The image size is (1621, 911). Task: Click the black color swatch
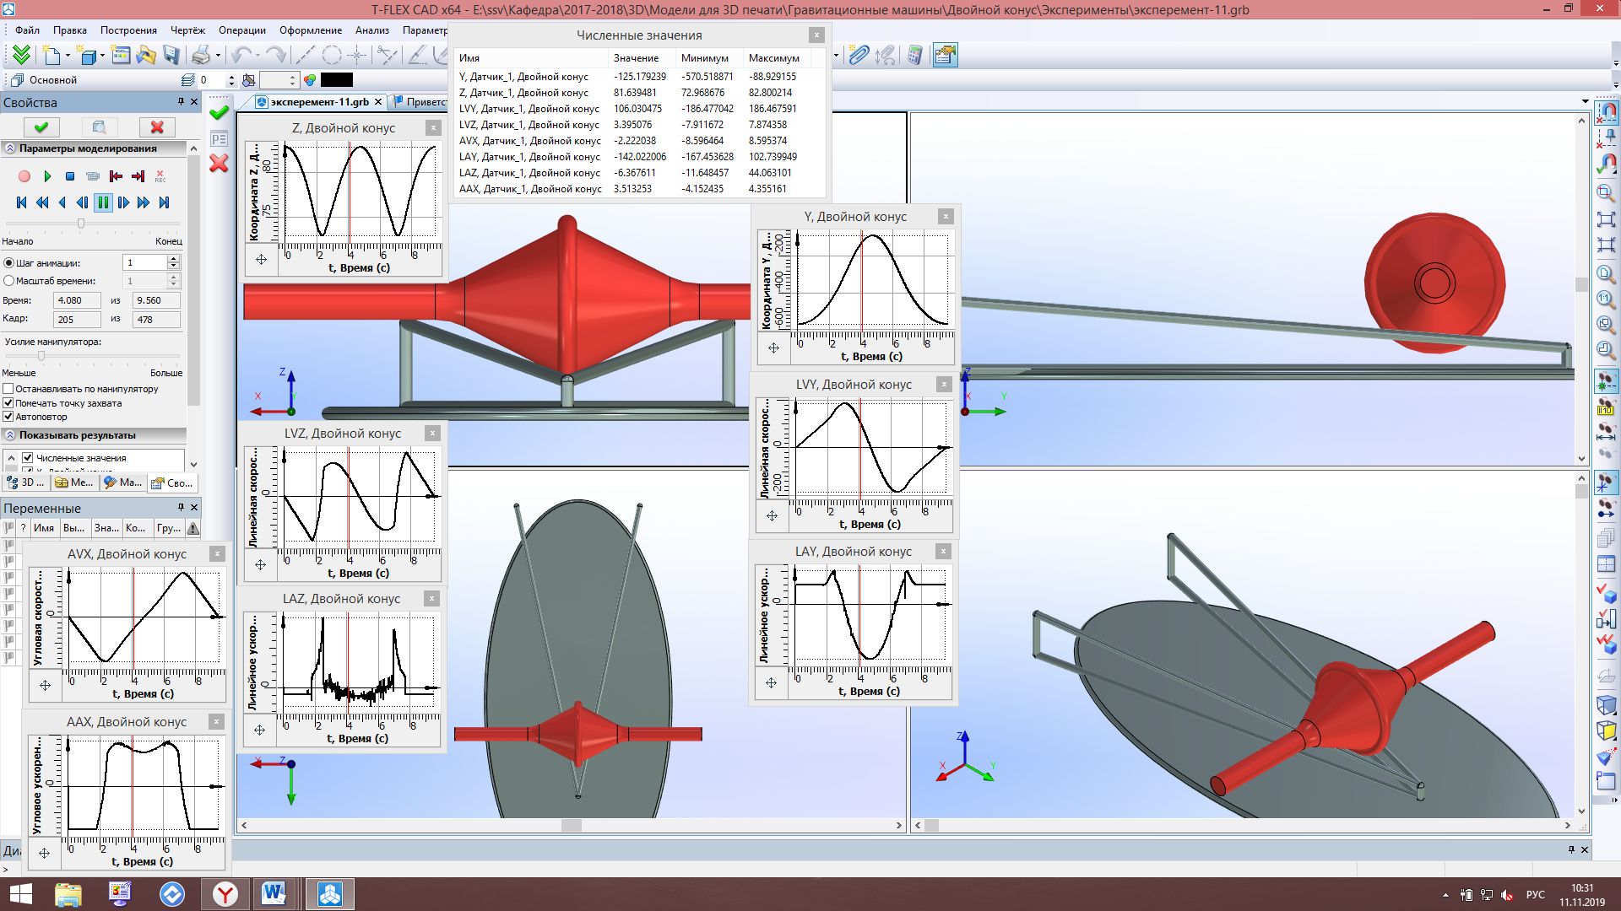pyautogui.click(x=336, y=80)
